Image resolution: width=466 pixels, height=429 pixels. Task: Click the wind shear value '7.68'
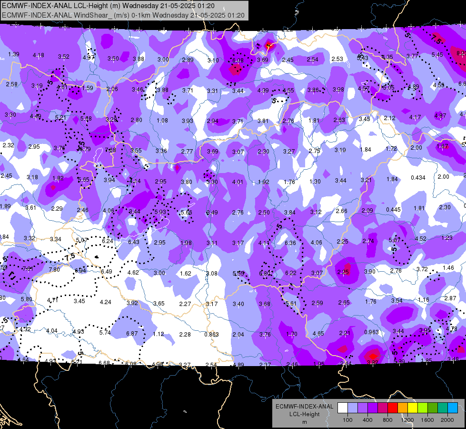(x=110, y=150)
